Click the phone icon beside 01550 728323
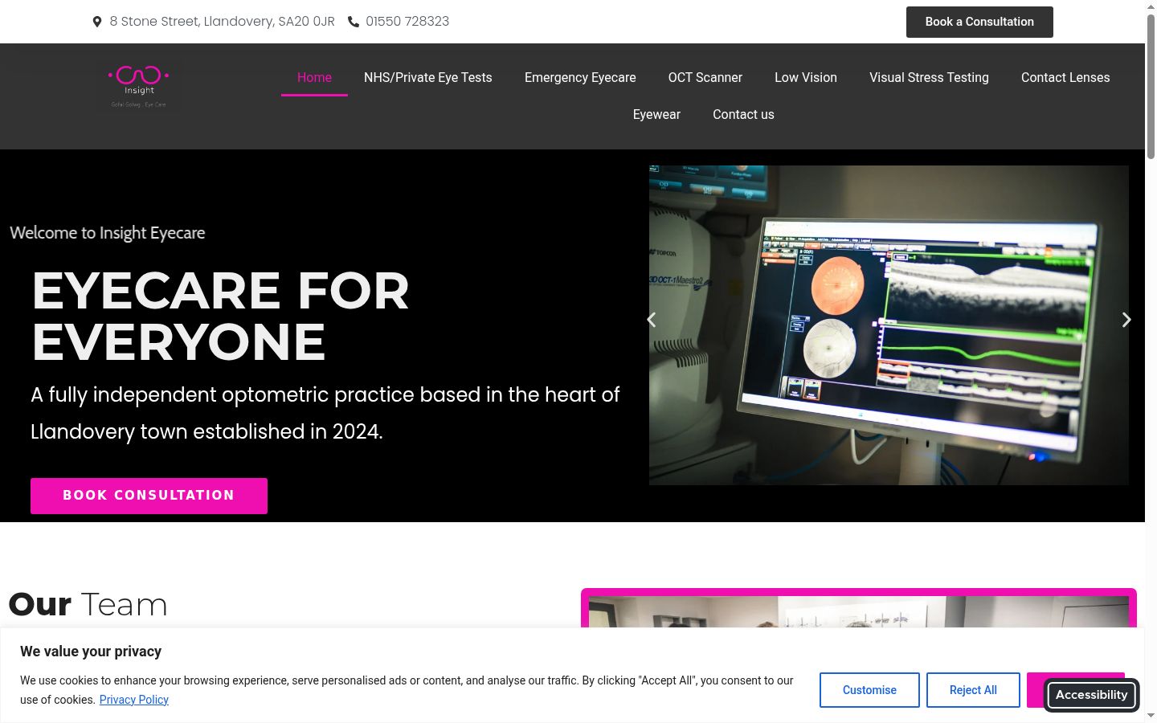Image resolution: width=1157 pixels, height=723 pixels. [x=354, y=22]
